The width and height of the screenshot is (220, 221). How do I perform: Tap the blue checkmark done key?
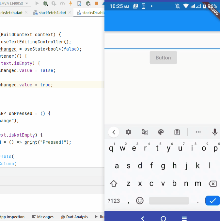(x=212, y=200)
